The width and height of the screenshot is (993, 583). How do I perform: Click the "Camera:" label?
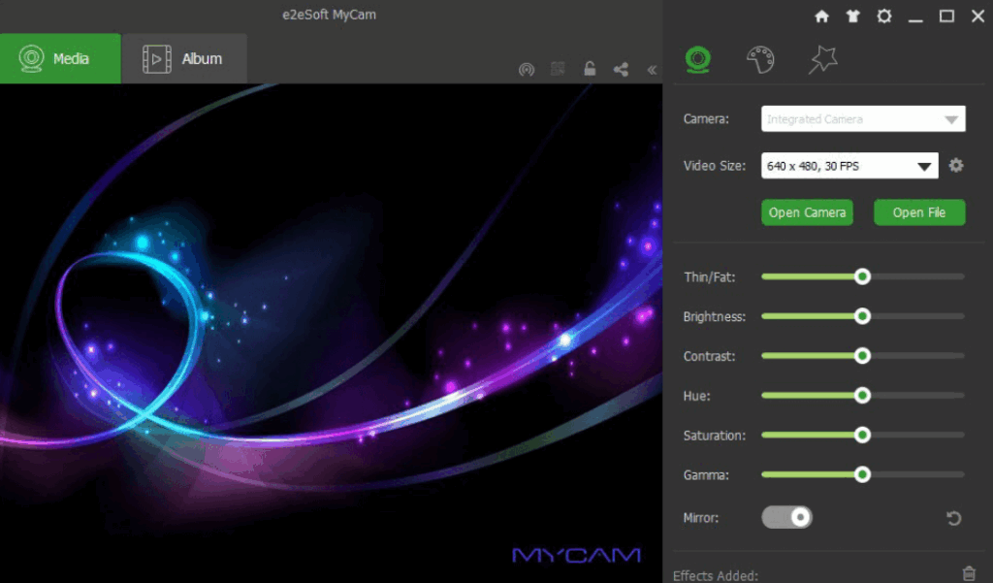(706, 119)
